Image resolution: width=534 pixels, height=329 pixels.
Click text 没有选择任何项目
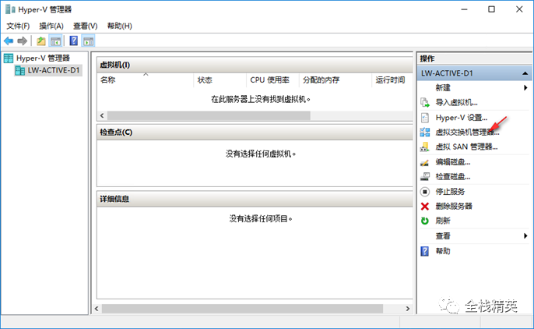(261, 219)
